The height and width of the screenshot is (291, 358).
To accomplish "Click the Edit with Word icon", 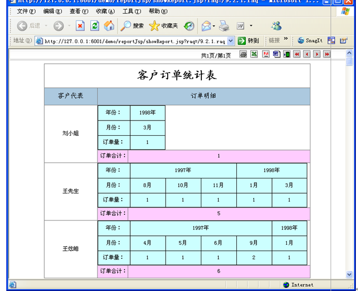I will pos(240,26).
